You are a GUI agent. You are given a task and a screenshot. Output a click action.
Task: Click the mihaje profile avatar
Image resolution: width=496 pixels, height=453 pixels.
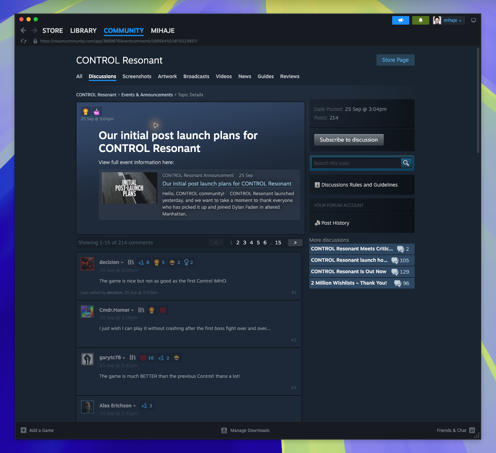437,20
